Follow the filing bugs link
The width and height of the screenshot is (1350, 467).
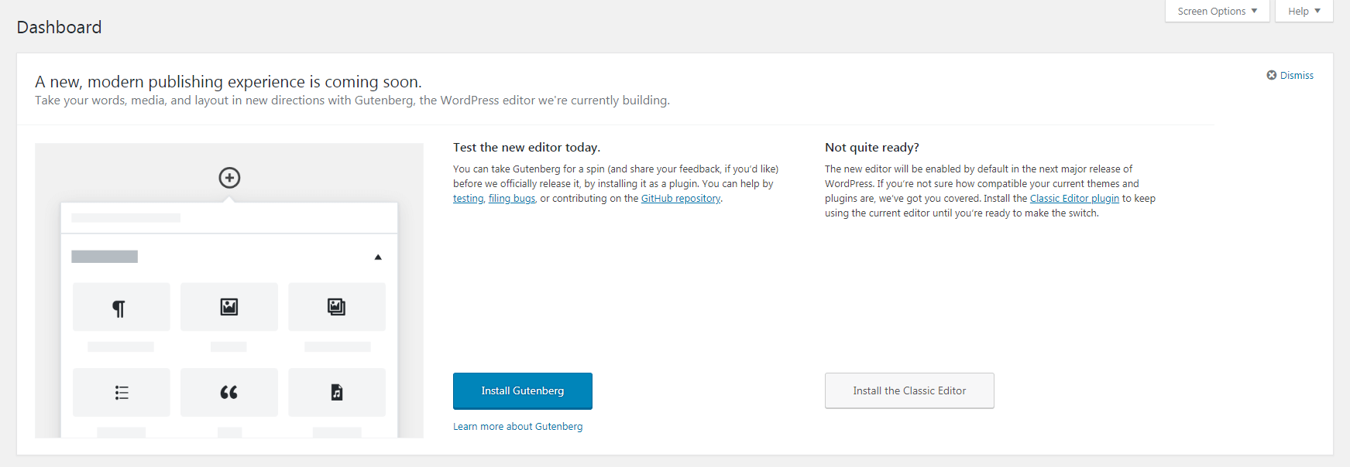512,199
